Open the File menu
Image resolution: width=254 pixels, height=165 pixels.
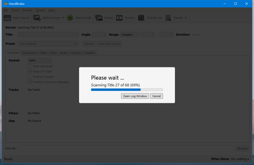pyautogui.click(x=6, y=10)
